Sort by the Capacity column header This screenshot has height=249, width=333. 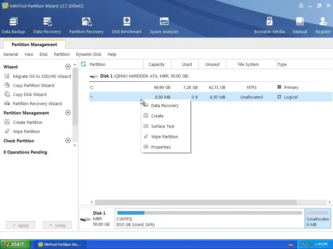157,64
